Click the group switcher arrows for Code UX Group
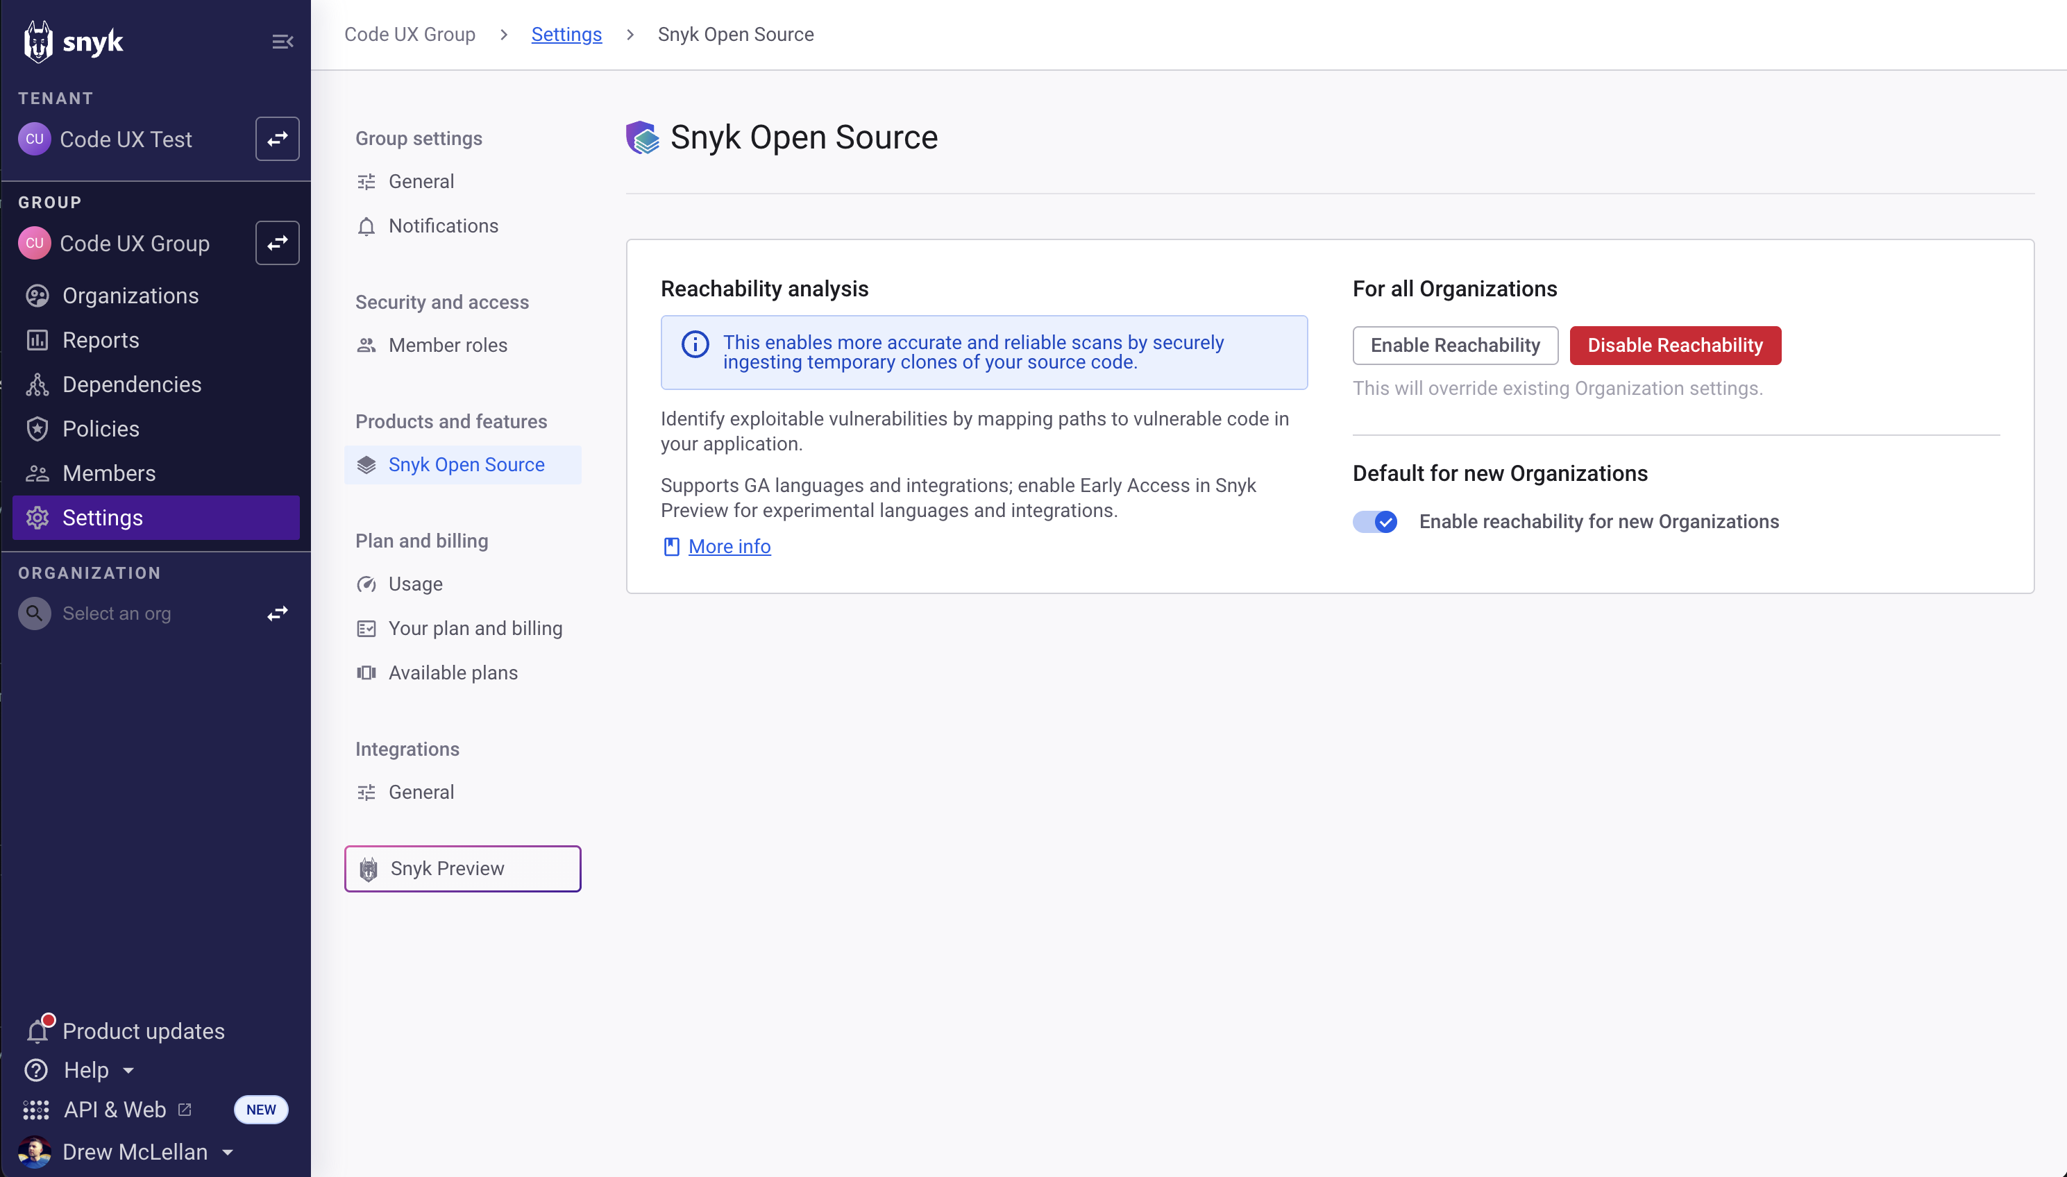Screen dimensions: 2067x1177 point(277,242)
